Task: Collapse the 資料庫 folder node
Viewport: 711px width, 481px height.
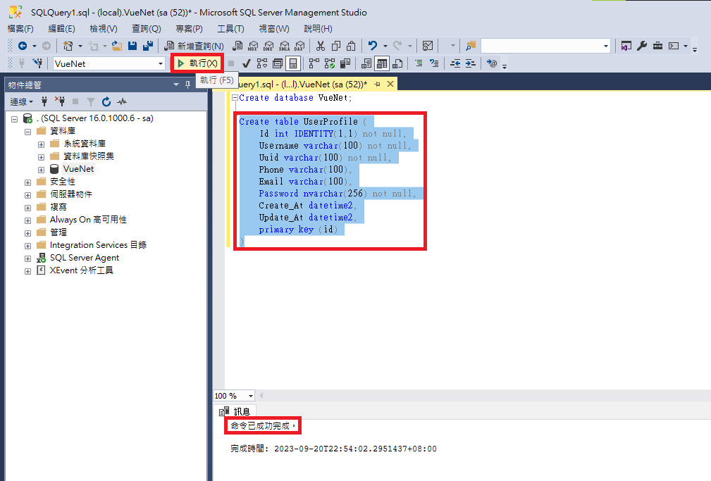Action: pos(27,132)
